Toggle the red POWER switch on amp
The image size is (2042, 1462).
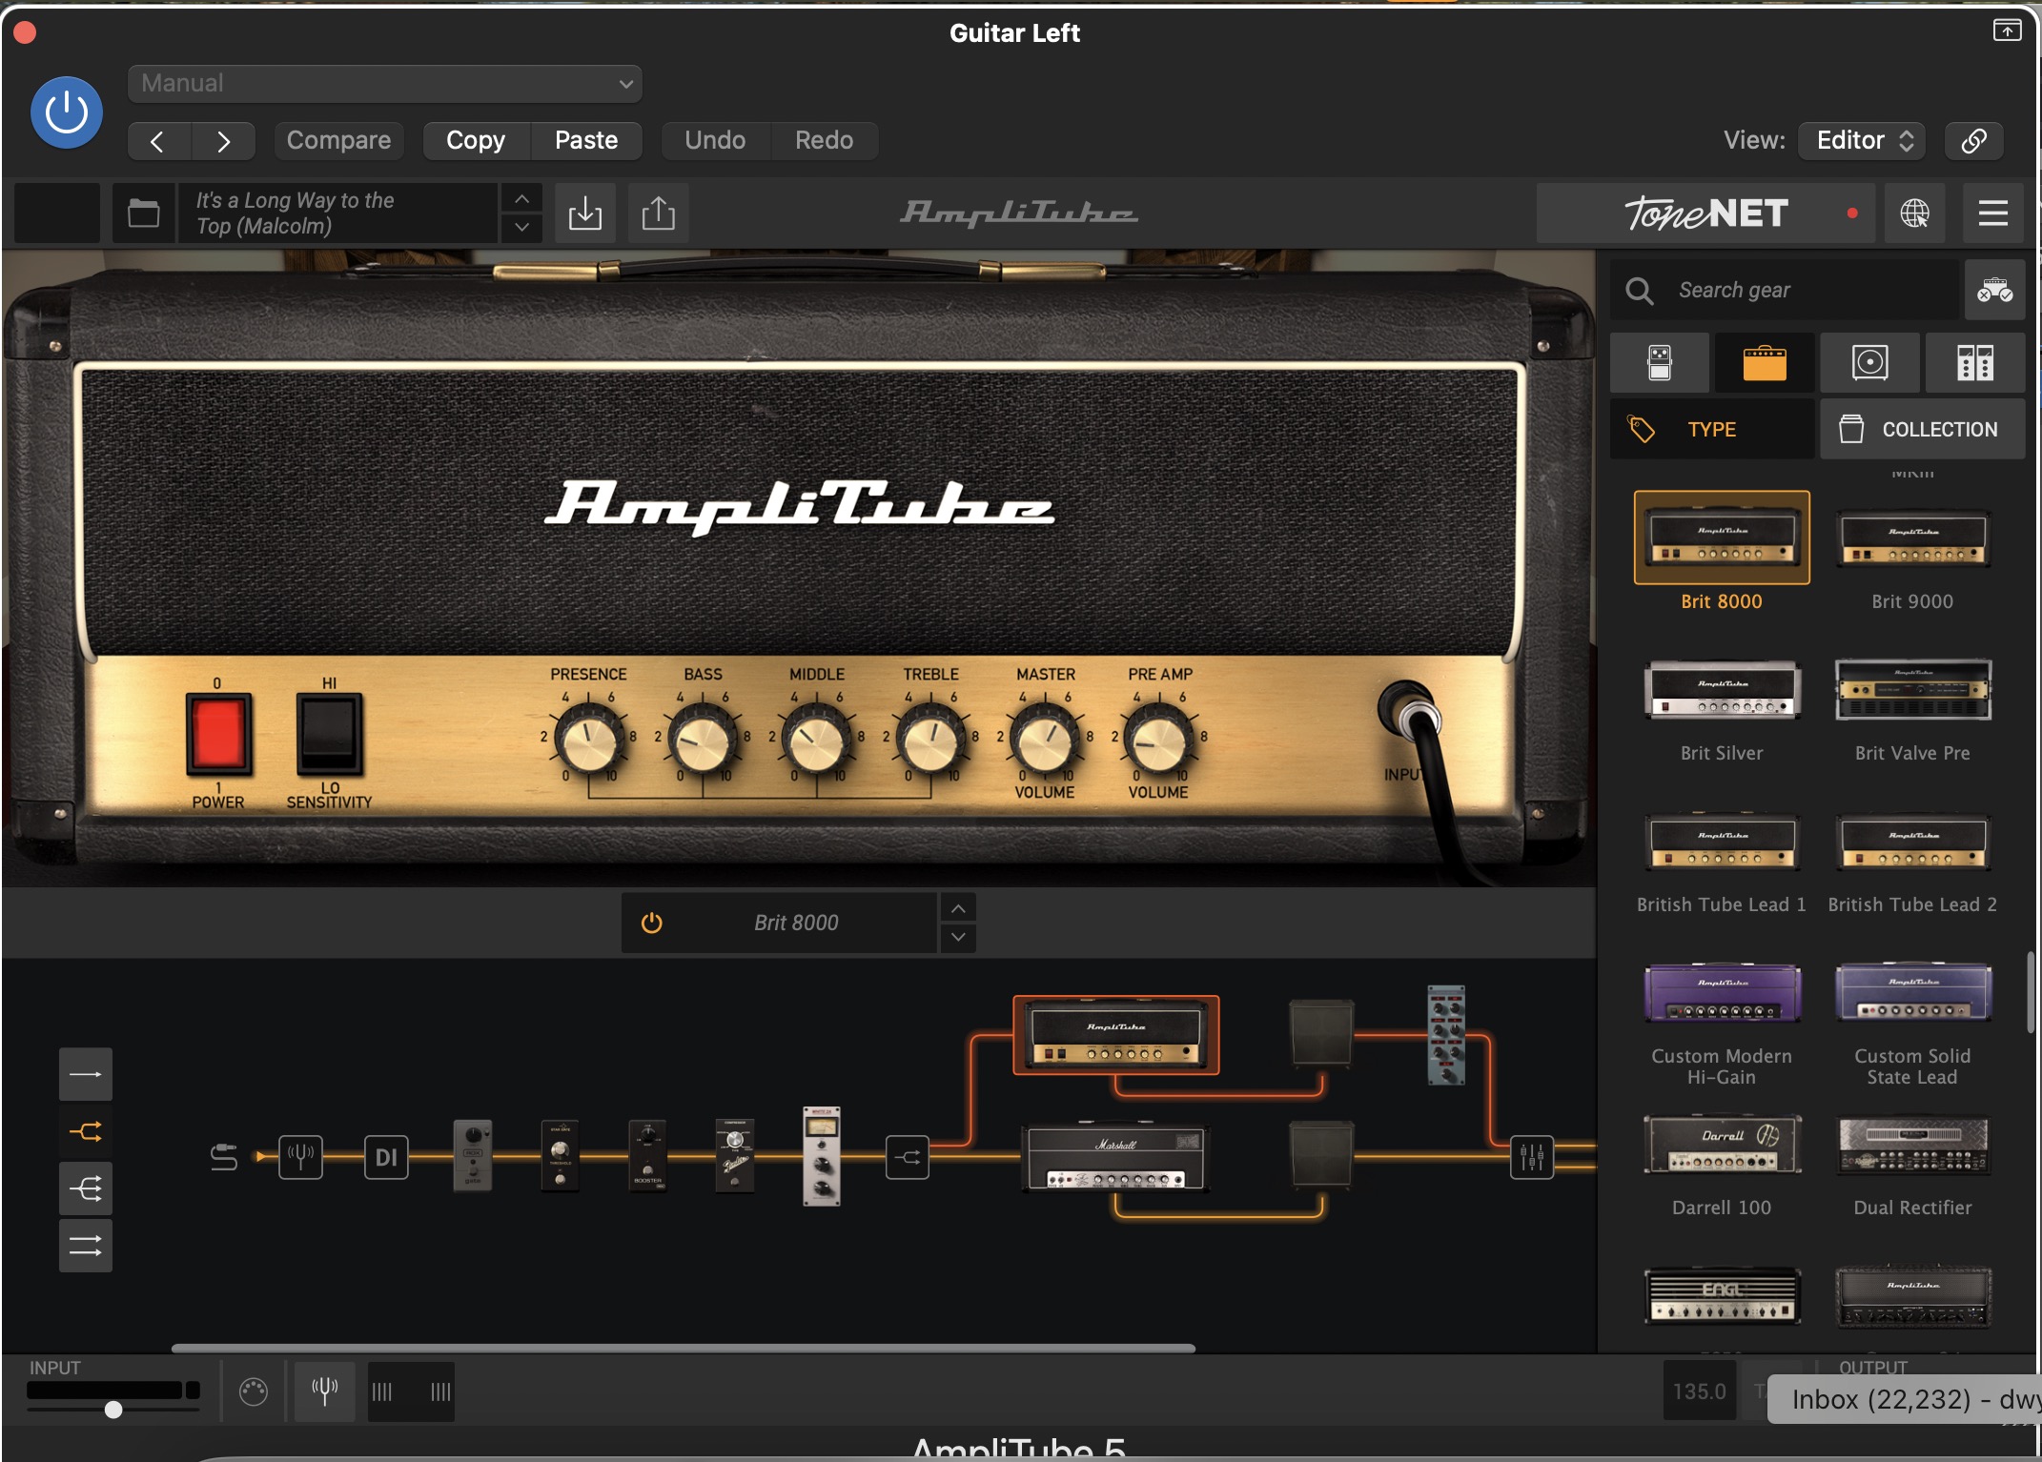pos(218,734)
